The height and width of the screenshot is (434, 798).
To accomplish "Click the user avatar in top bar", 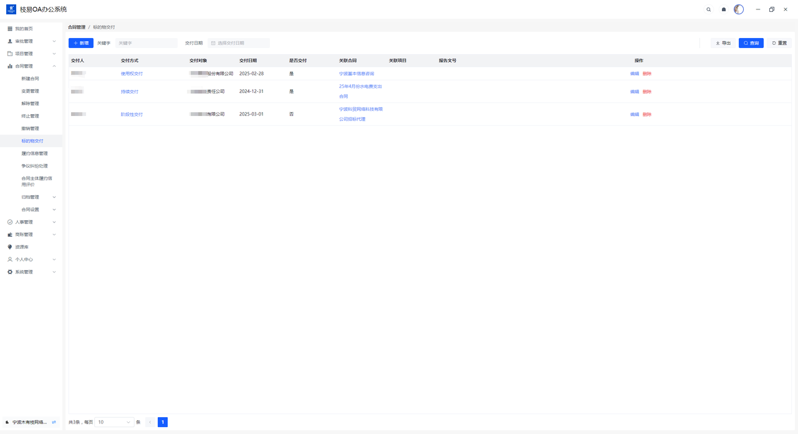I will pos(739,9).
